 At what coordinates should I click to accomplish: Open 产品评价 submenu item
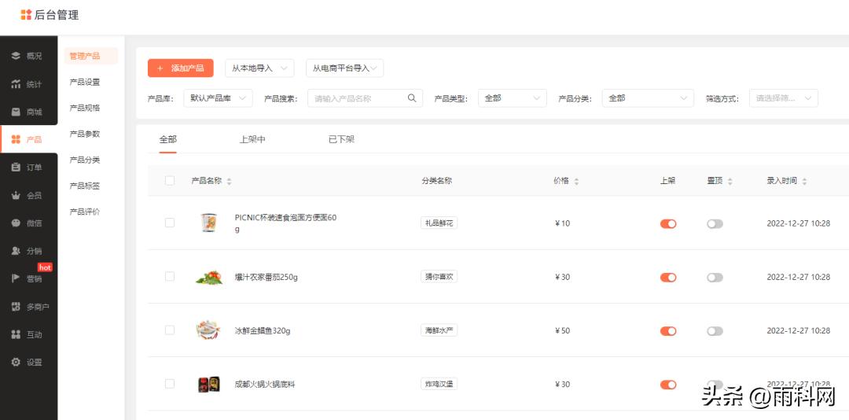pos(85,212)
